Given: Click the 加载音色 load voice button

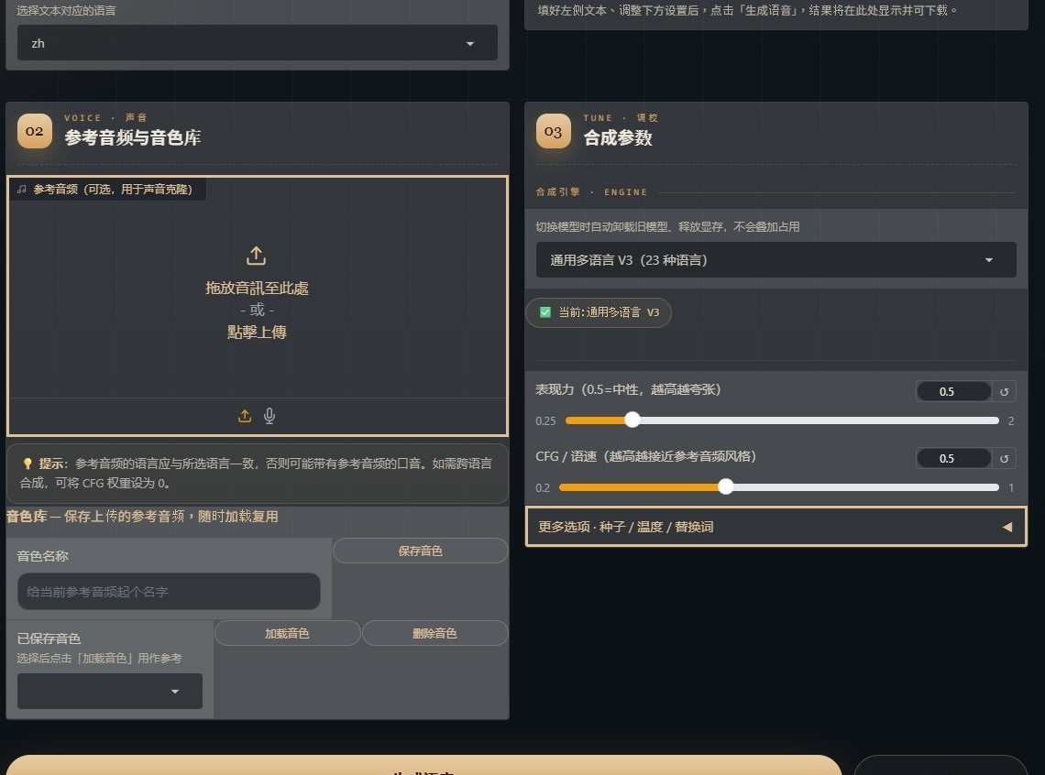Looking at the screenshot, I should coord(287,633).
